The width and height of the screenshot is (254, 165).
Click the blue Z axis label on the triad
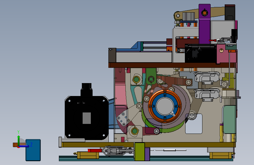pos(31,144)
